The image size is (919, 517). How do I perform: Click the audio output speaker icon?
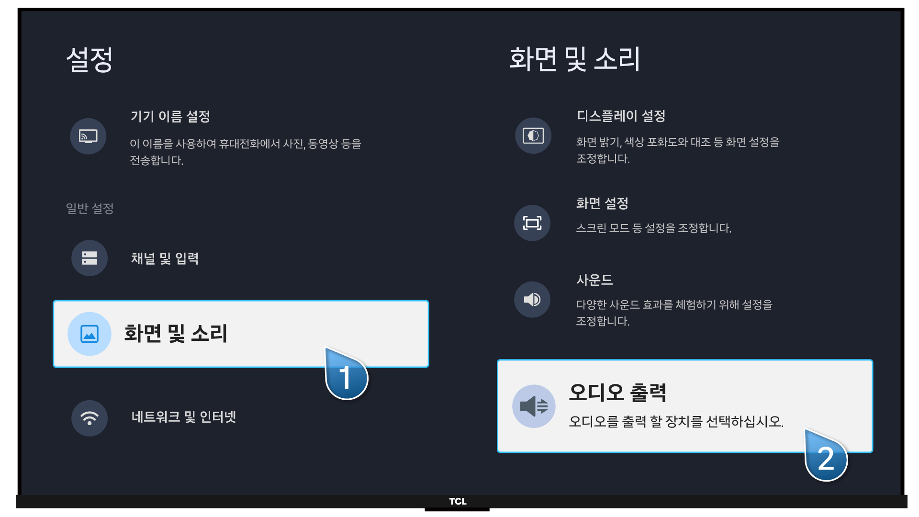point(534,406)
